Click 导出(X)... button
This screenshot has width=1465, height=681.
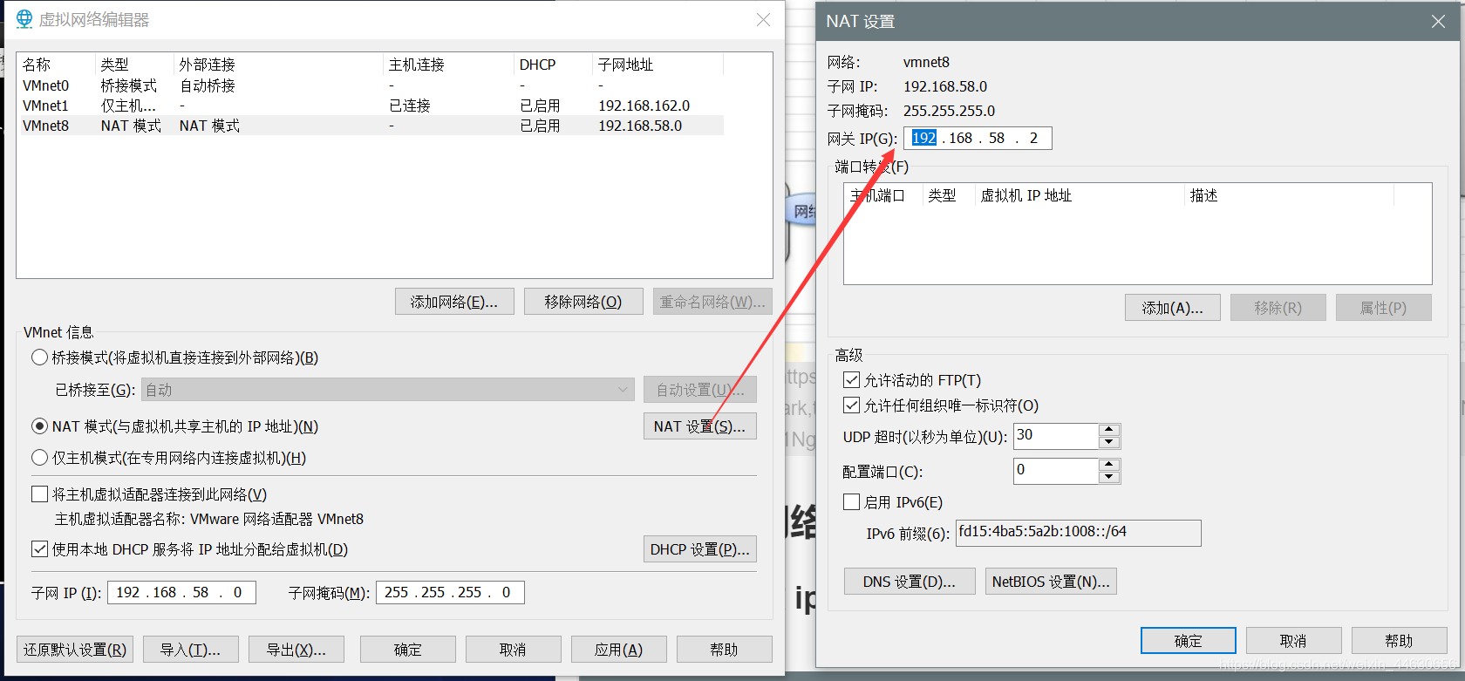pos(296,650)
